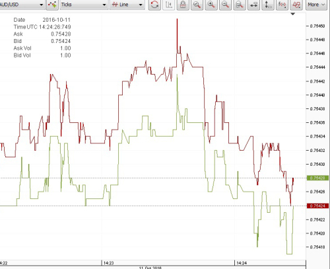This screenshot has height=269, width=330.
Task: Click the first magnifier zoom icon
Action: (x=197, y=5)
